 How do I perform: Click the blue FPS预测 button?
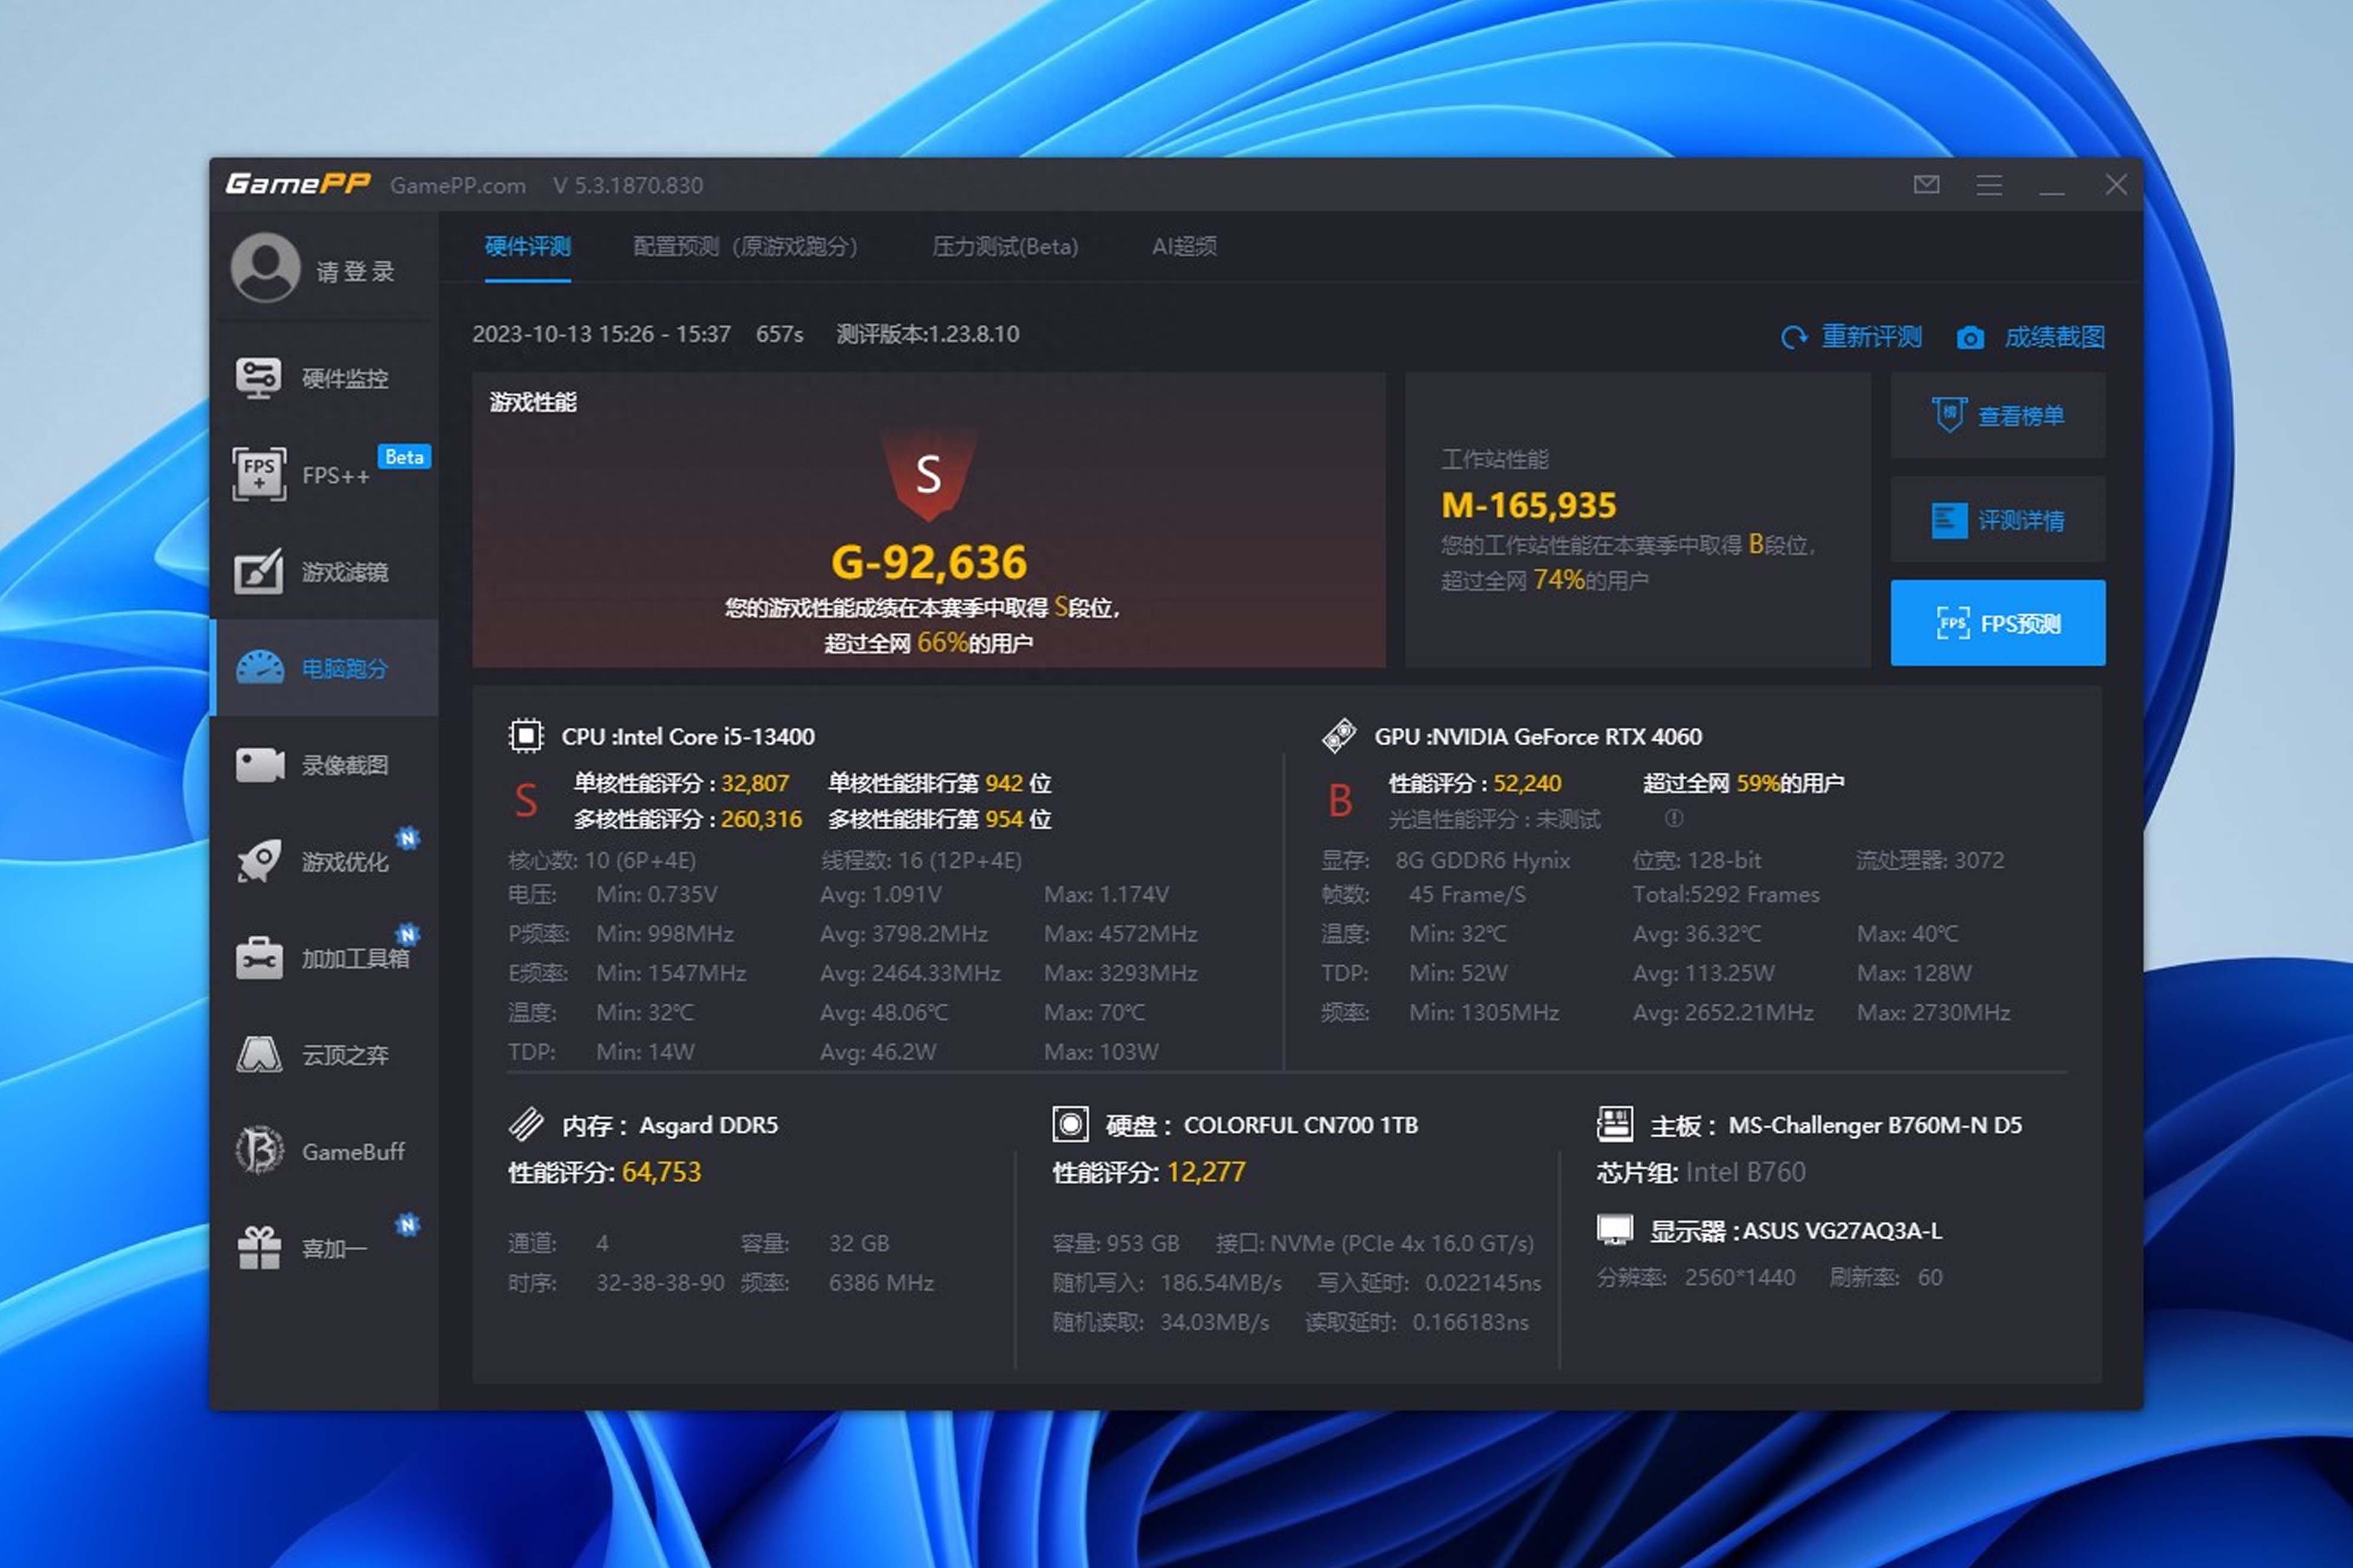1997,622
